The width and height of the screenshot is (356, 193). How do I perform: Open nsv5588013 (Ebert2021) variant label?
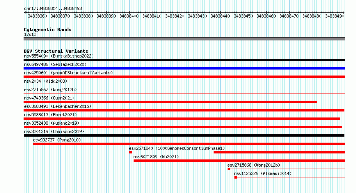click(x=50, y=115)
